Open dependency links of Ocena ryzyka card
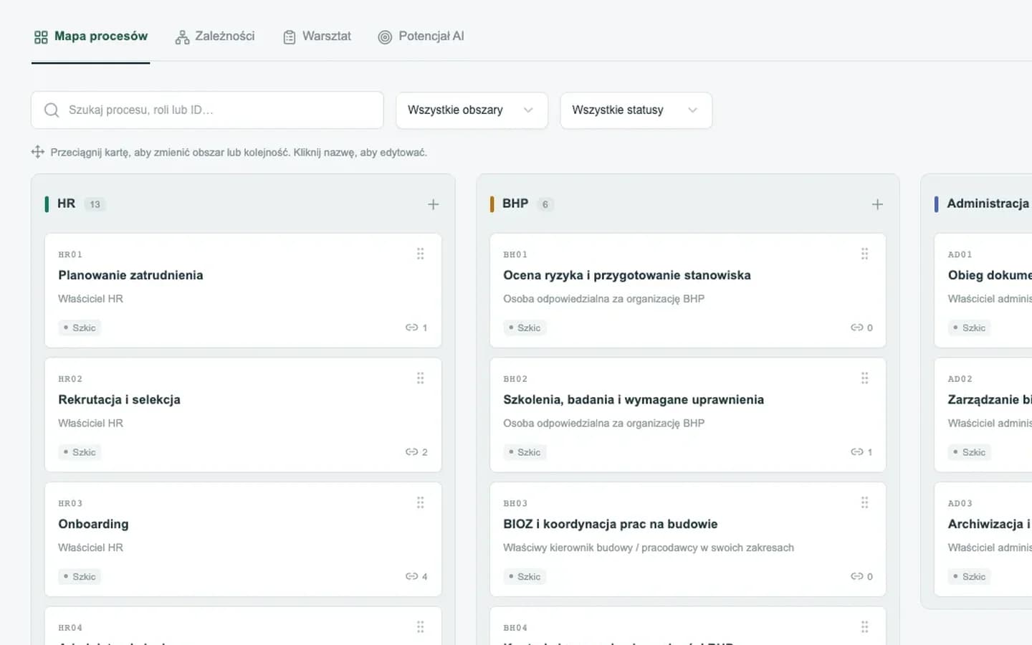 [x=861, y=328]
